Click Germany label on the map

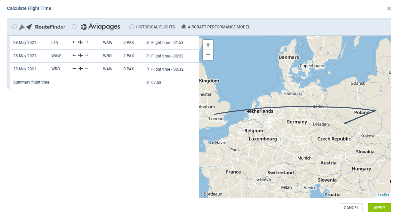[x=297, y=122]
